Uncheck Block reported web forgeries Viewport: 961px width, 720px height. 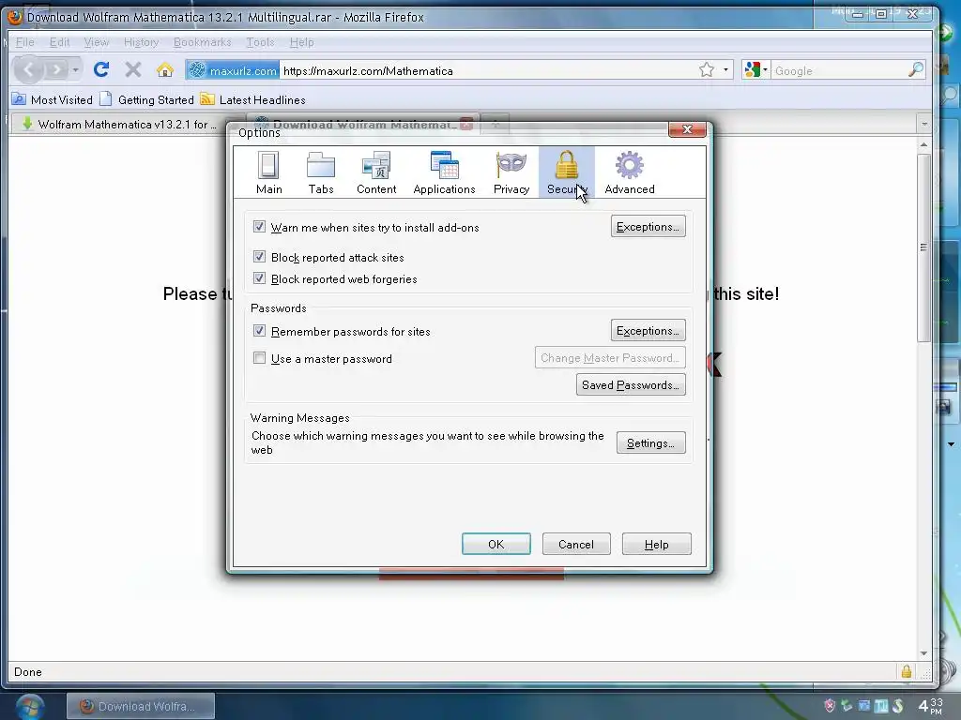tap(259, 277)
